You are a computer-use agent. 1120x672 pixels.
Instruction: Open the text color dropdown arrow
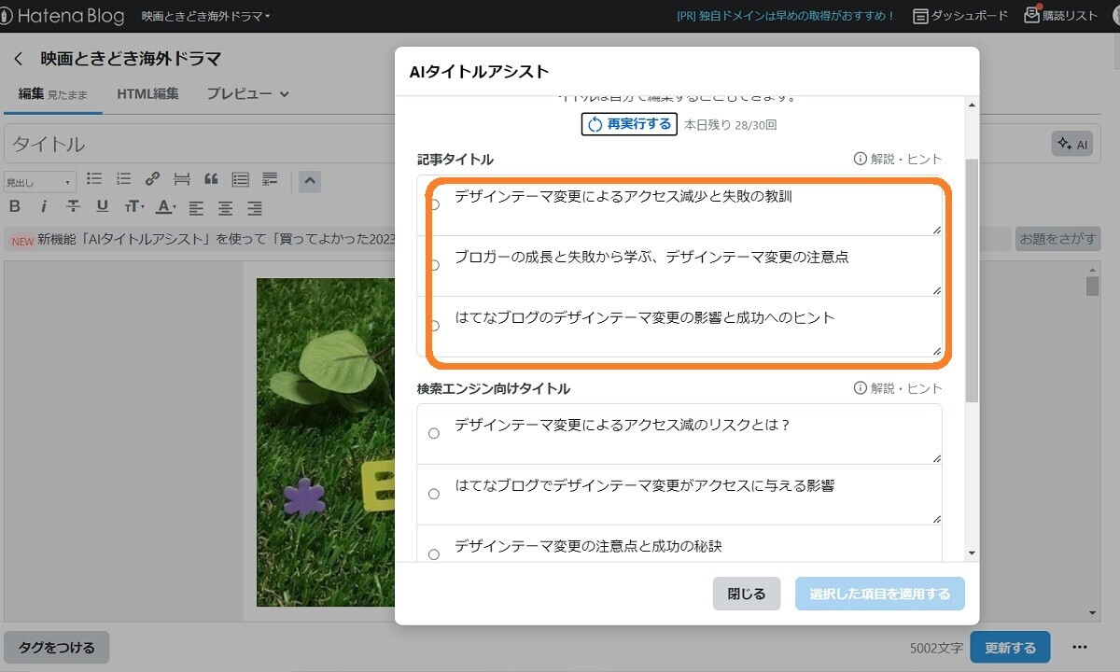175,206
